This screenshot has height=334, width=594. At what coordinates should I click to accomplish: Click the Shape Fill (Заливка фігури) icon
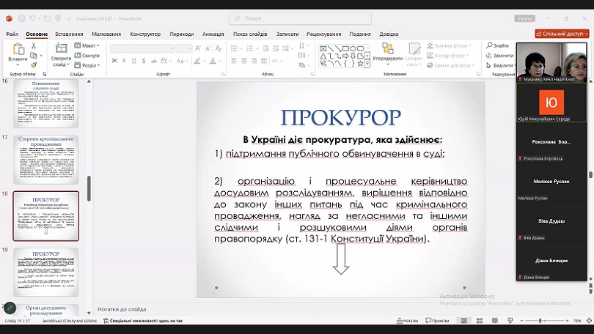point(430,45)
